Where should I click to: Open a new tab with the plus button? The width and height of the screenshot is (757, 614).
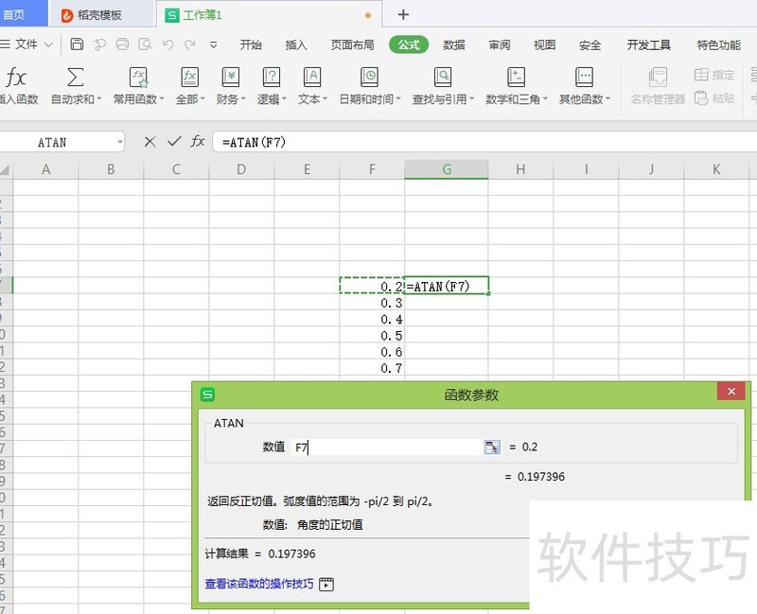pos(403,14)
